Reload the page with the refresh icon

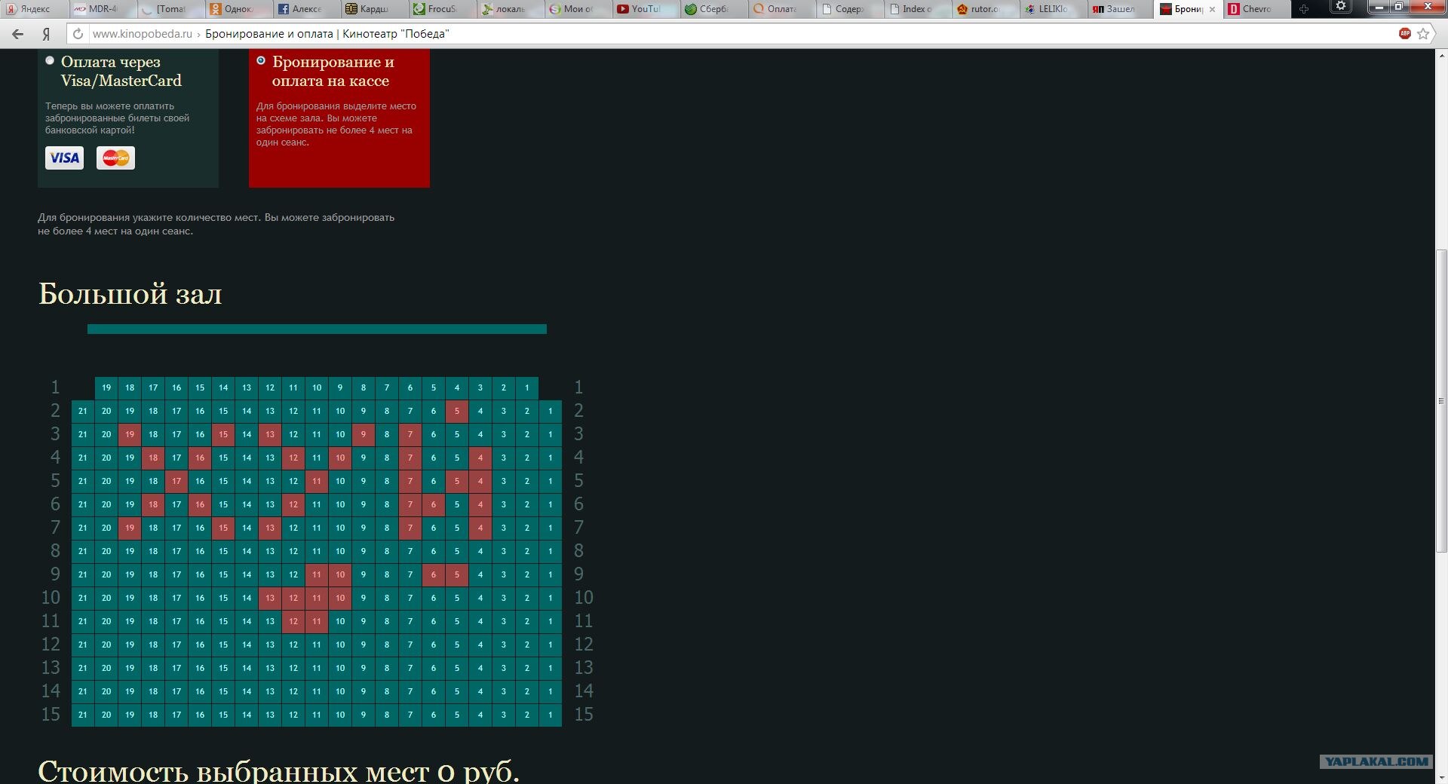point(76,34)
